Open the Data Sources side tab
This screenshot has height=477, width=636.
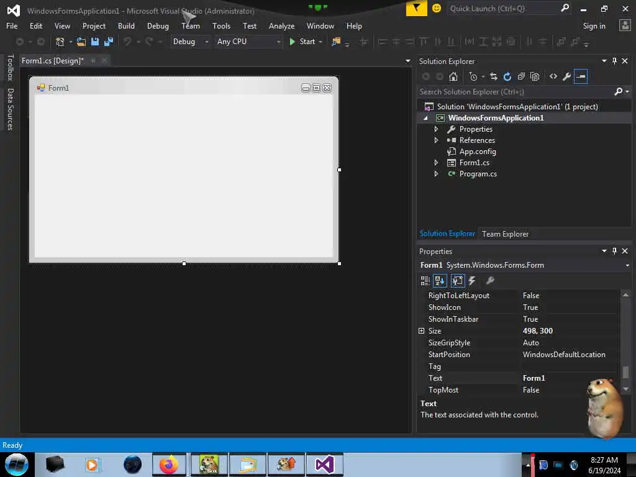click(11, 109)
